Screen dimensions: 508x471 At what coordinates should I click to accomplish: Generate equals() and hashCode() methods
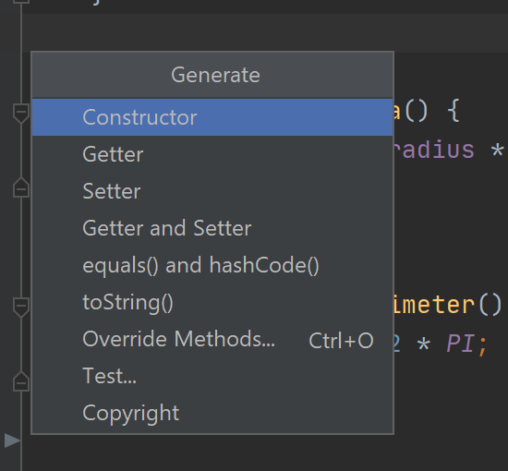click(212, 265)
